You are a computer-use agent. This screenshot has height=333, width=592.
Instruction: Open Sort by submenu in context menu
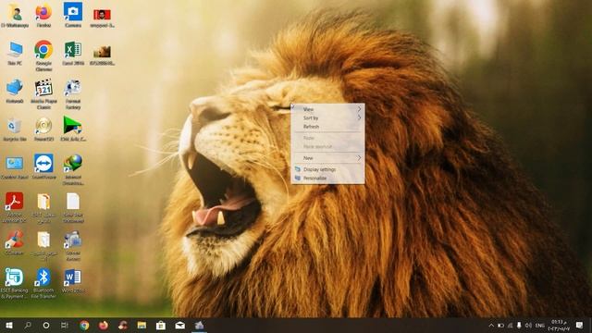tap(327, 117)
